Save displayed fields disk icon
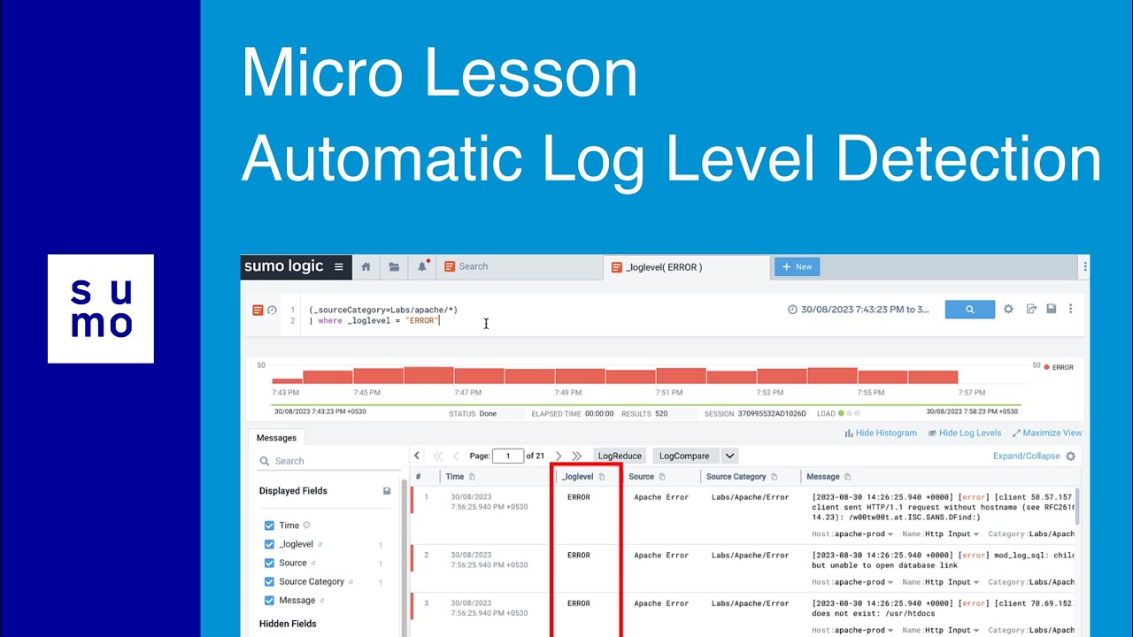The height and width of the screenshot is (637, 1133). [x=387, y=491]
